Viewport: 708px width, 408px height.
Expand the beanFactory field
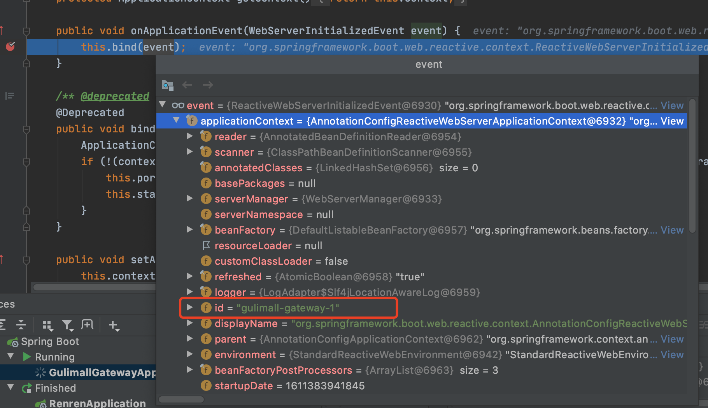(x=190, y=230)
